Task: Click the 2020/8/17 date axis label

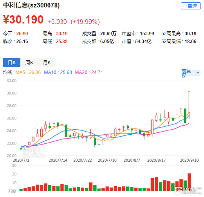Action: pos(156,160)
